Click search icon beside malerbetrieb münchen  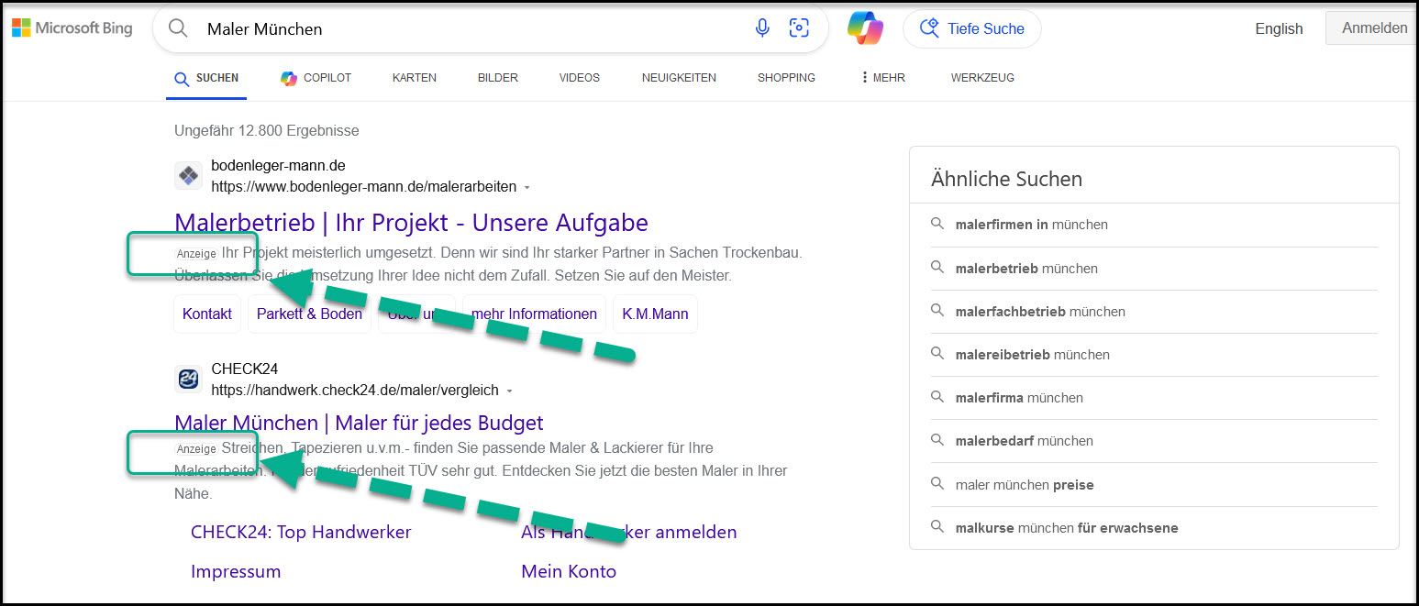coord(937,268)
